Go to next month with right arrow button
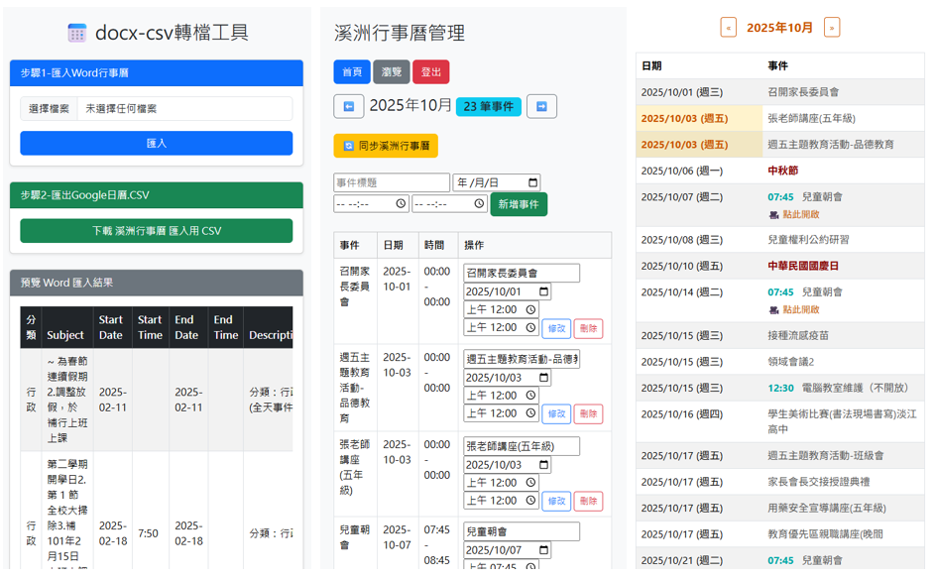This screenshot has height=579, width=935. tap(541, 106)
